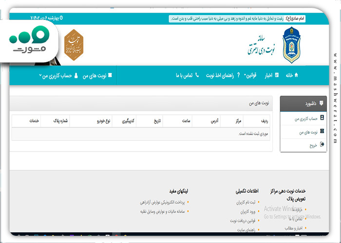Click the clock icon next to the date
Viewport: 341px width, 243px height.
click(x=61, y=18)
